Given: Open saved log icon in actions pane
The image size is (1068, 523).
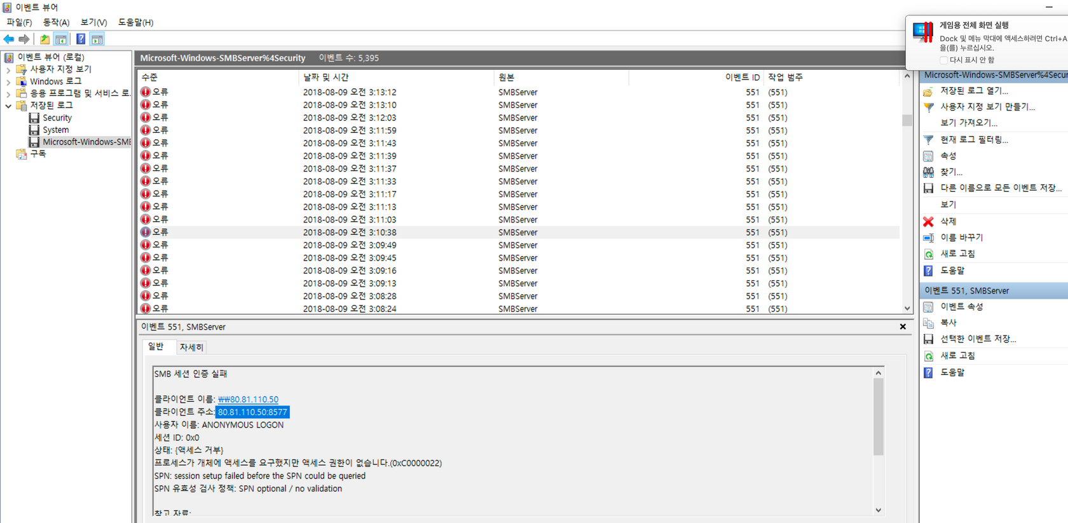Looking at the screenshot, I should pyautogui.click(x=928, y=91).
